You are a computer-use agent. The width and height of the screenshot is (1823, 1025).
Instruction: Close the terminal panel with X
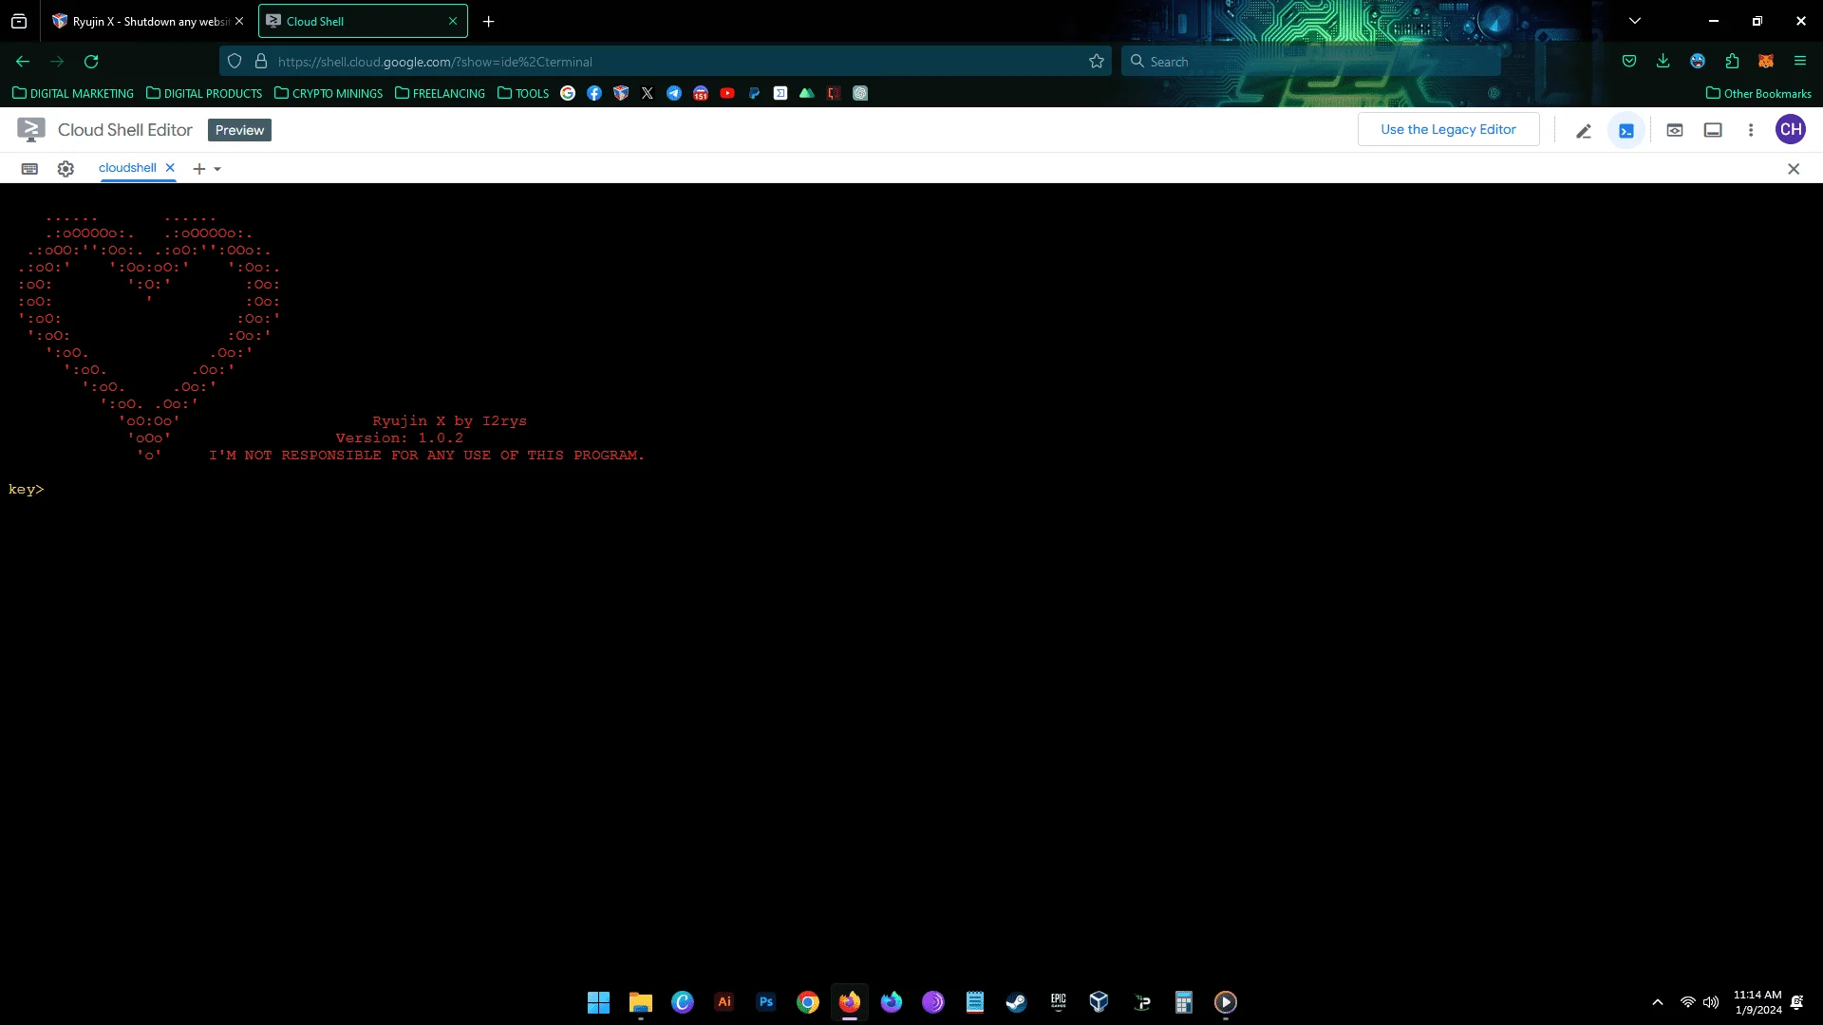coord(1794,169)
